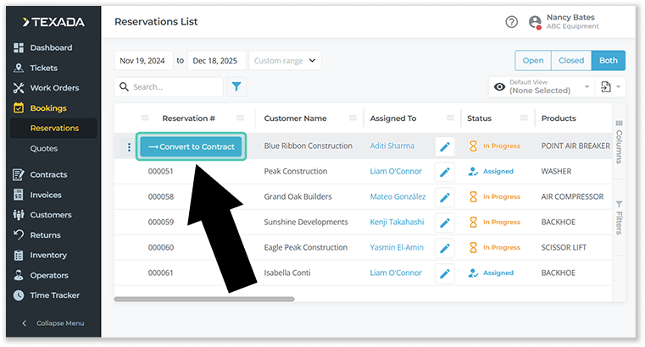The image size is (645, 347).
Task: Click the horizontal table scrollbar
Action: coord(203,299)
